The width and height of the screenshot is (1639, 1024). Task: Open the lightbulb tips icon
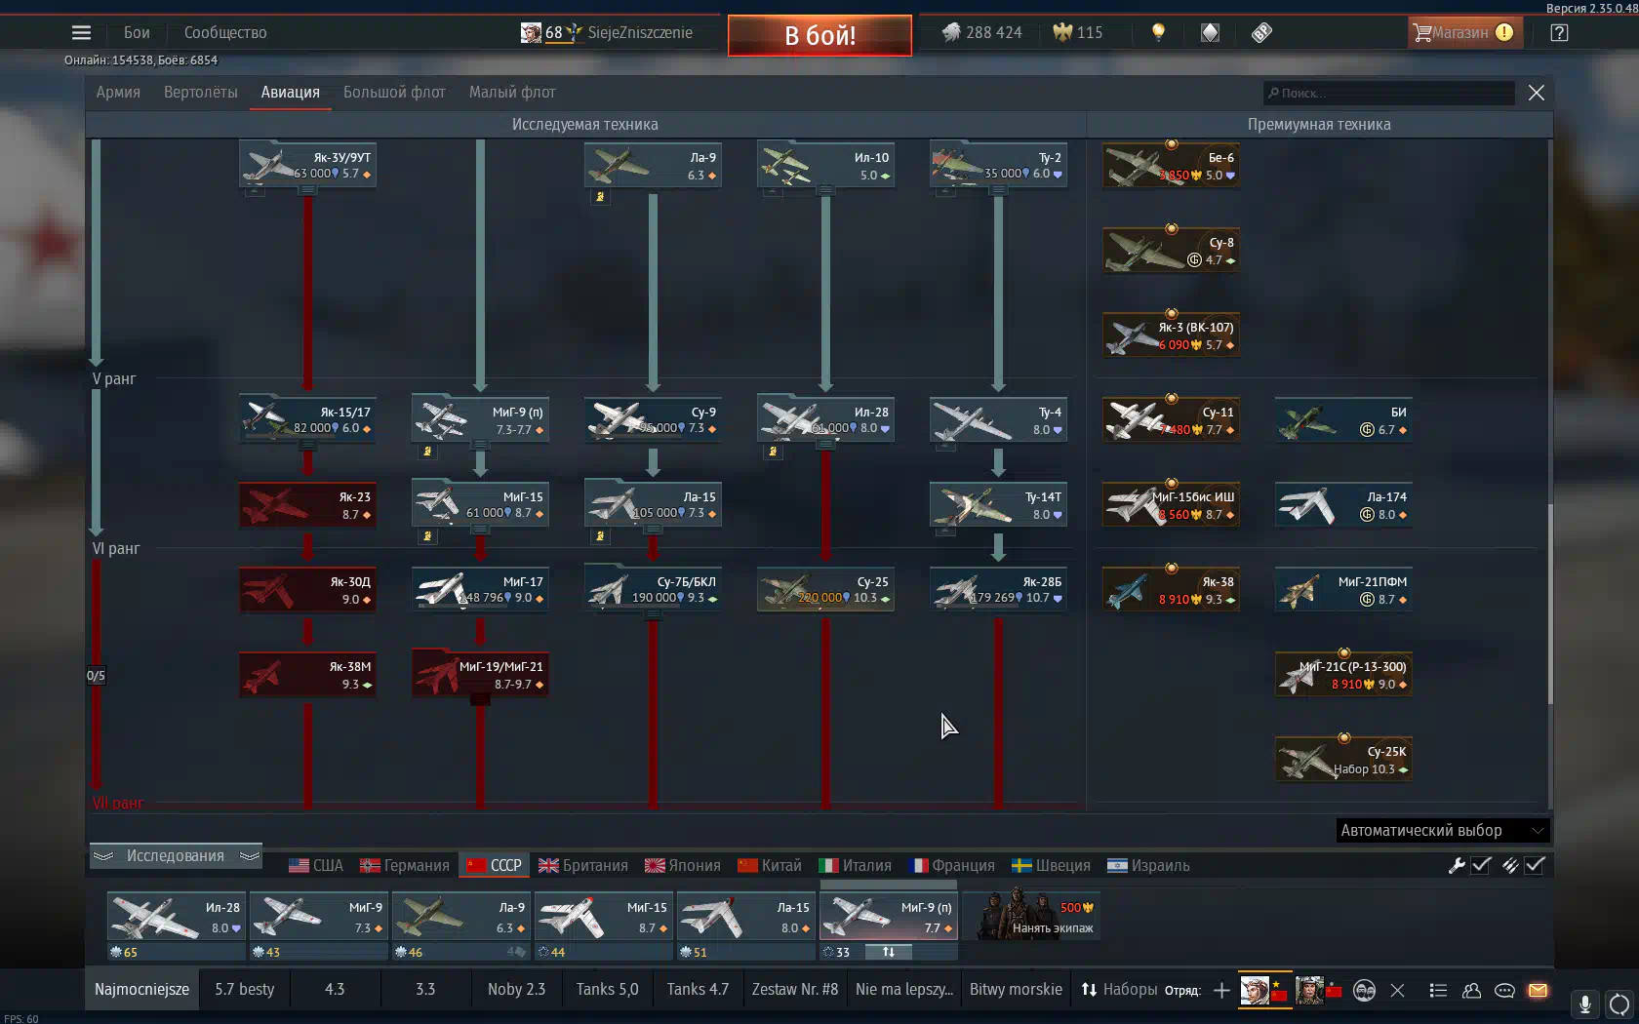click(x=1158, y=32)
